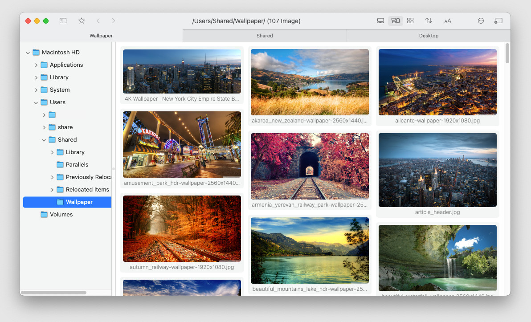Expand the System folder
The image size is (531, 322).
pyautogui.click(x=36, y=90)
